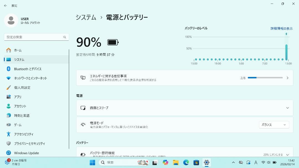Open Bluetooth とデバイス settings

pos(25,69)
